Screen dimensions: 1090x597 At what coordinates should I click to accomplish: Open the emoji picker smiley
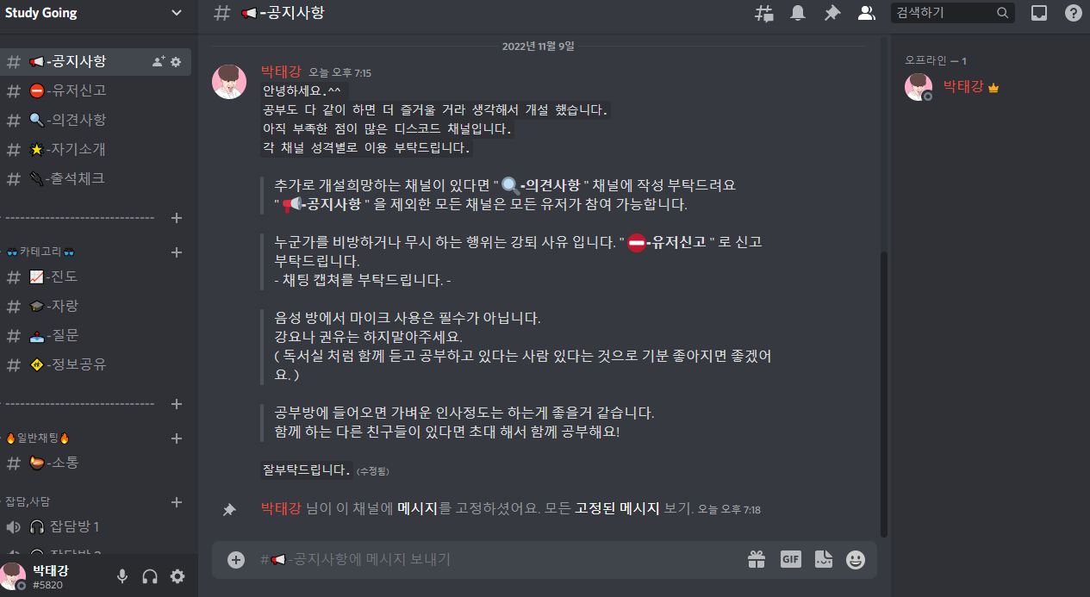tap(856, 560)
